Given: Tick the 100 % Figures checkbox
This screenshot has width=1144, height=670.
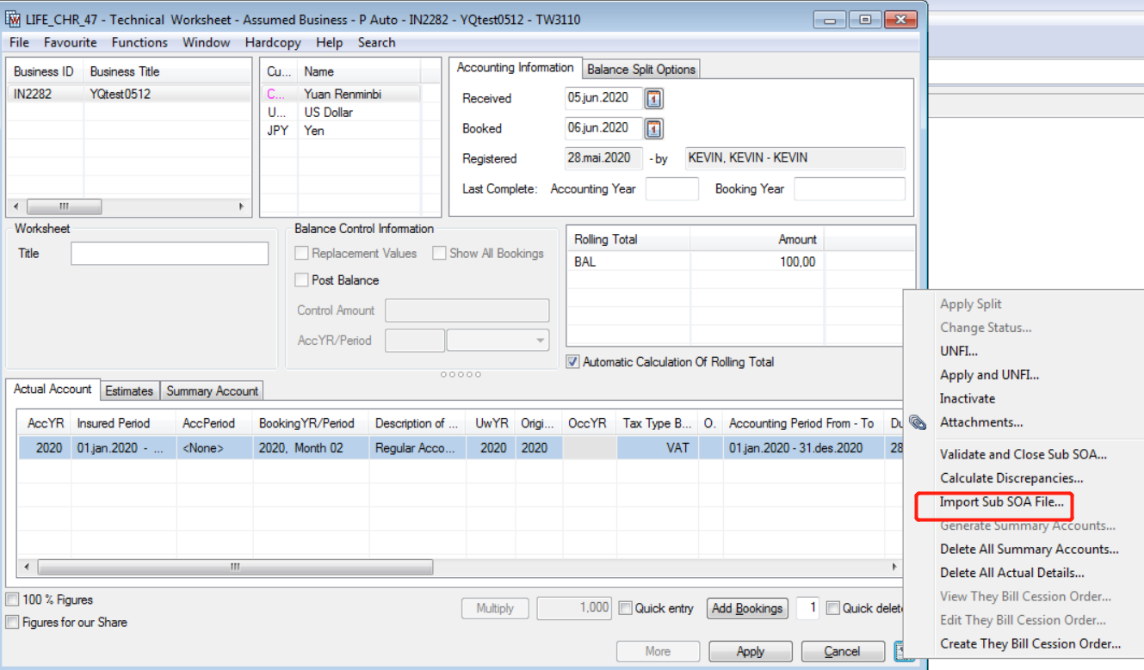Looking at the screenshot, I should [x=12, y=599].
